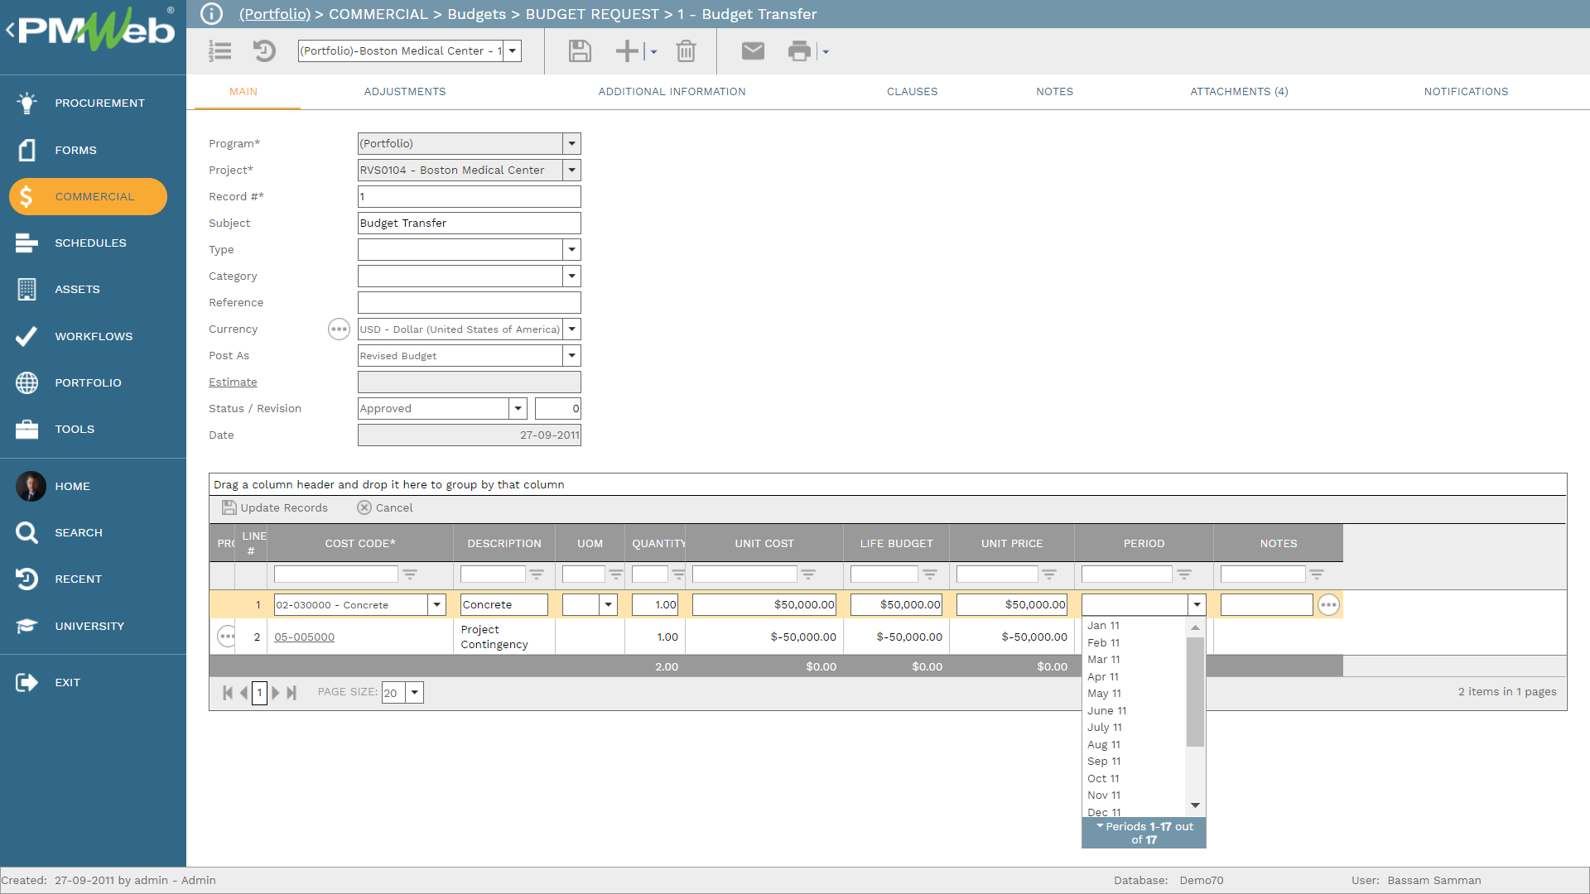Image resolution: width=1590 pixels, height=894 pixels.
Task: Select Mar 11 from period list
Action: (1104, 660)
